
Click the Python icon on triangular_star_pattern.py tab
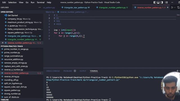pos(62,8)
